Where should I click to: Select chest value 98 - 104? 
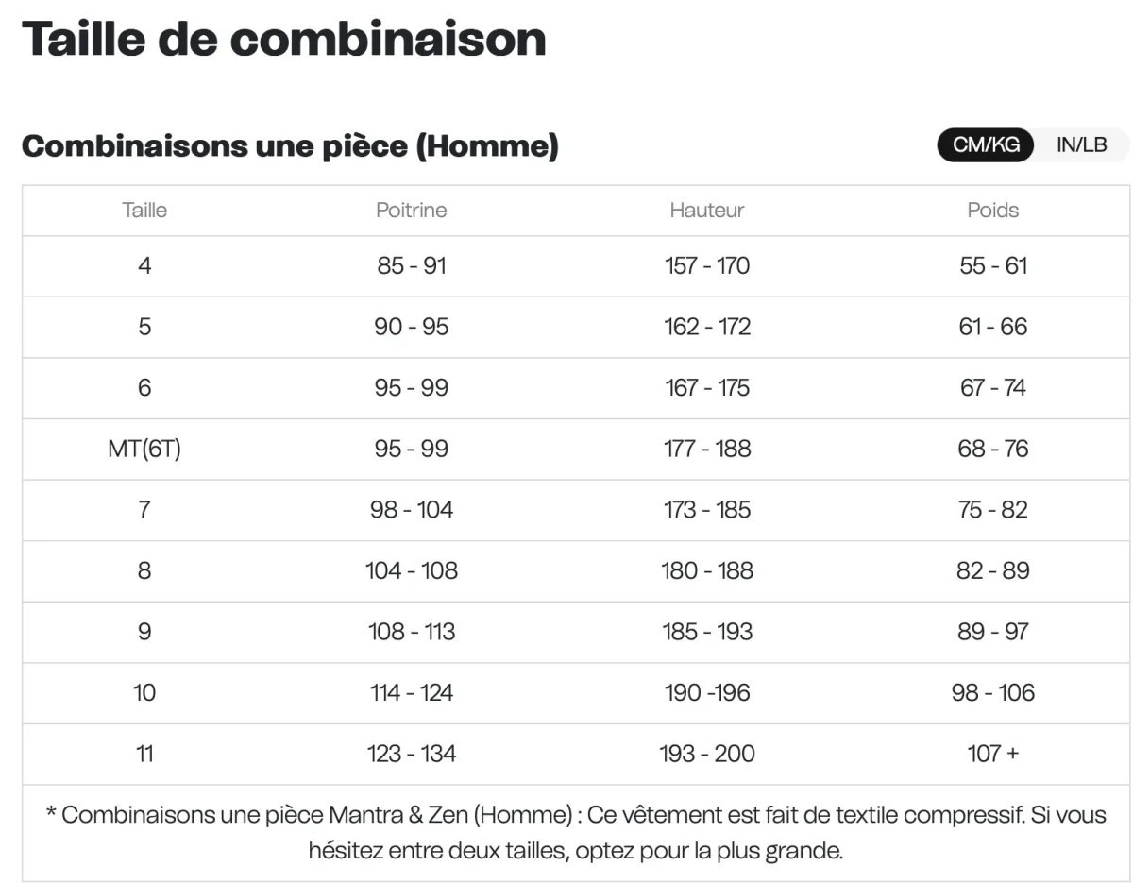point(412,510)
